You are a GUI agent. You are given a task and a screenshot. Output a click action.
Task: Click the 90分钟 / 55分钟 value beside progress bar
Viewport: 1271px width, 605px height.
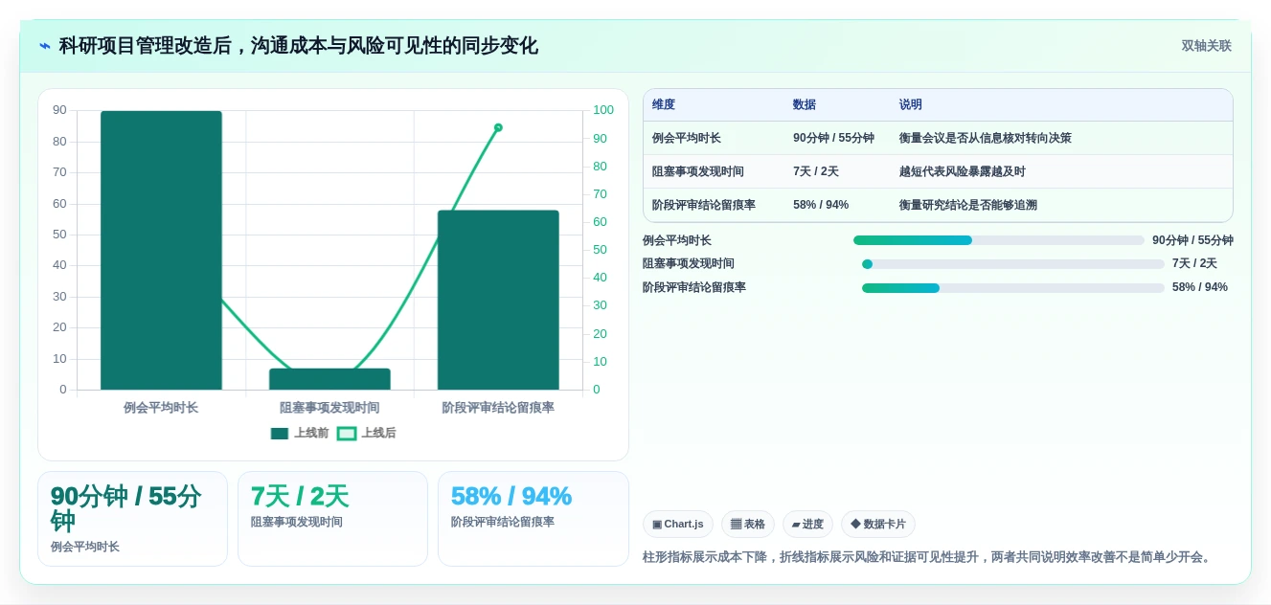[x=1192, y=240]
